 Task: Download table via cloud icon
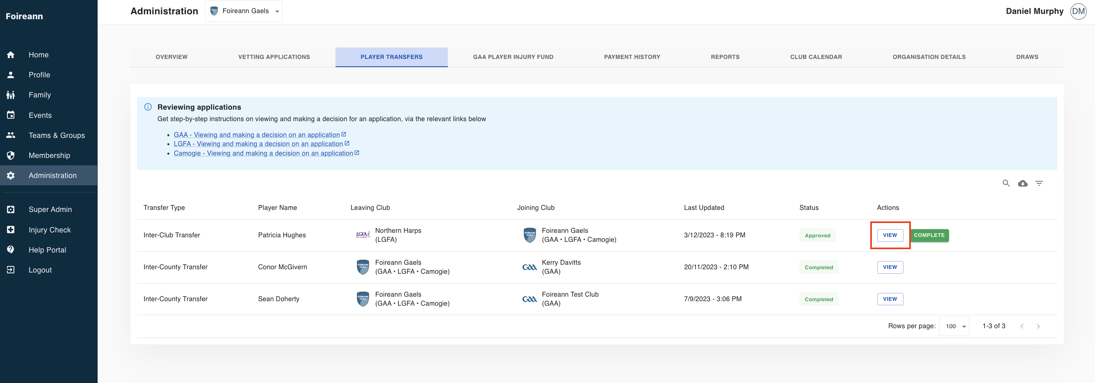pos(1023,183)
